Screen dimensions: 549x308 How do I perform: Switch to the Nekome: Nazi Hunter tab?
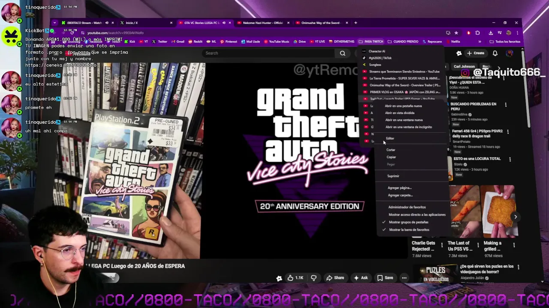[263, 23]
